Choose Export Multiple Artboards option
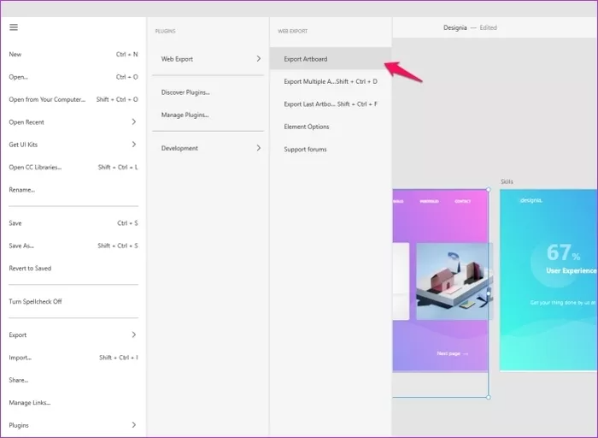The width and height of the screenshot is (598, 438). pos(330,81)
